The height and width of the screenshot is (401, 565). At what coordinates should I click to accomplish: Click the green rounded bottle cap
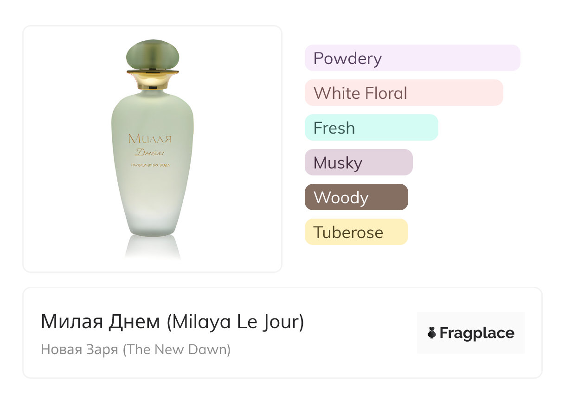click(x=153, y=55)
